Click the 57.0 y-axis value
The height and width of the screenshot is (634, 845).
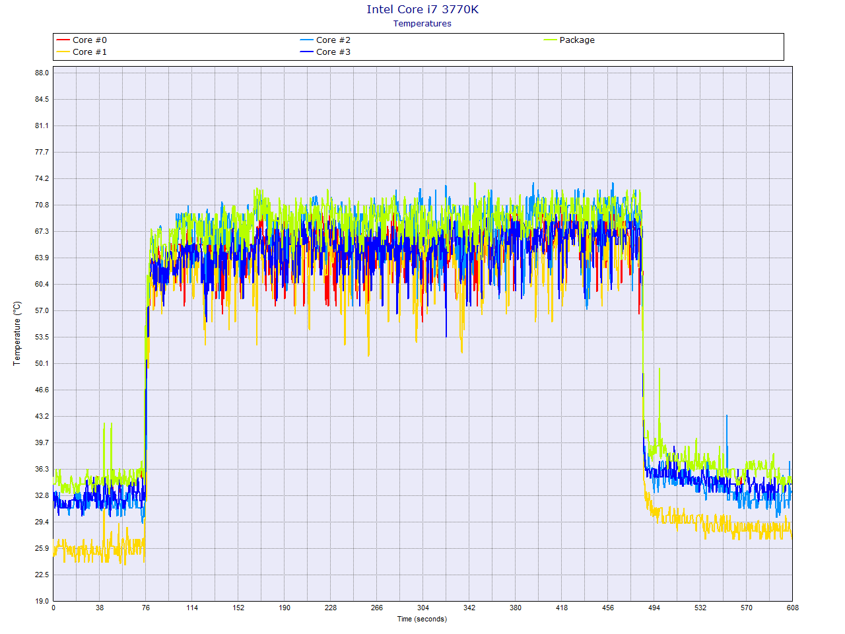point(42,310)
